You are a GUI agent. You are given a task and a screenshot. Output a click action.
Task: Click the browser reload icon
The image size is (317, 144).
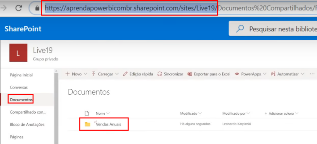coord(18,8)
